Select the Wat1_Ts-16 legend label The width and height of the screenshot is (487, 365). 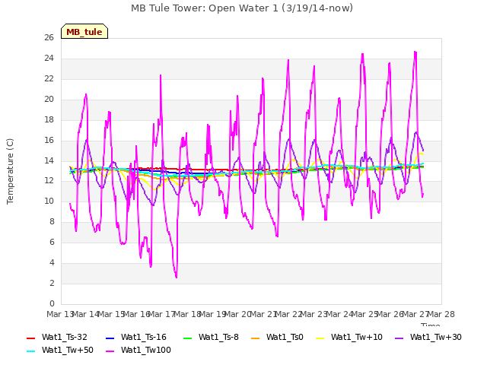tap(144, 337)
